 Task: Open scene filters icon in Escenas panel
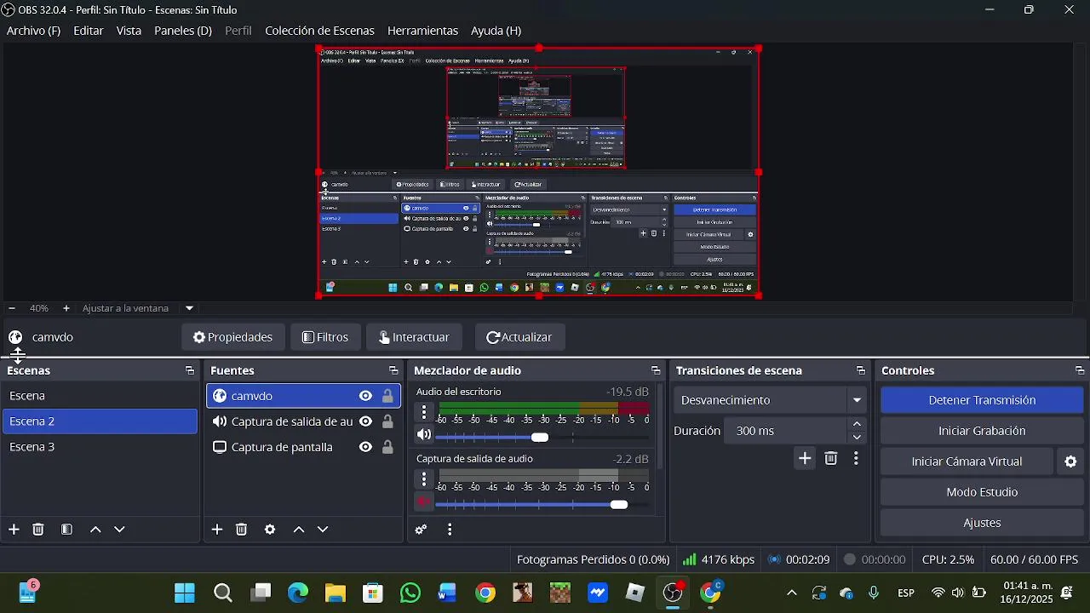[66, 530]
